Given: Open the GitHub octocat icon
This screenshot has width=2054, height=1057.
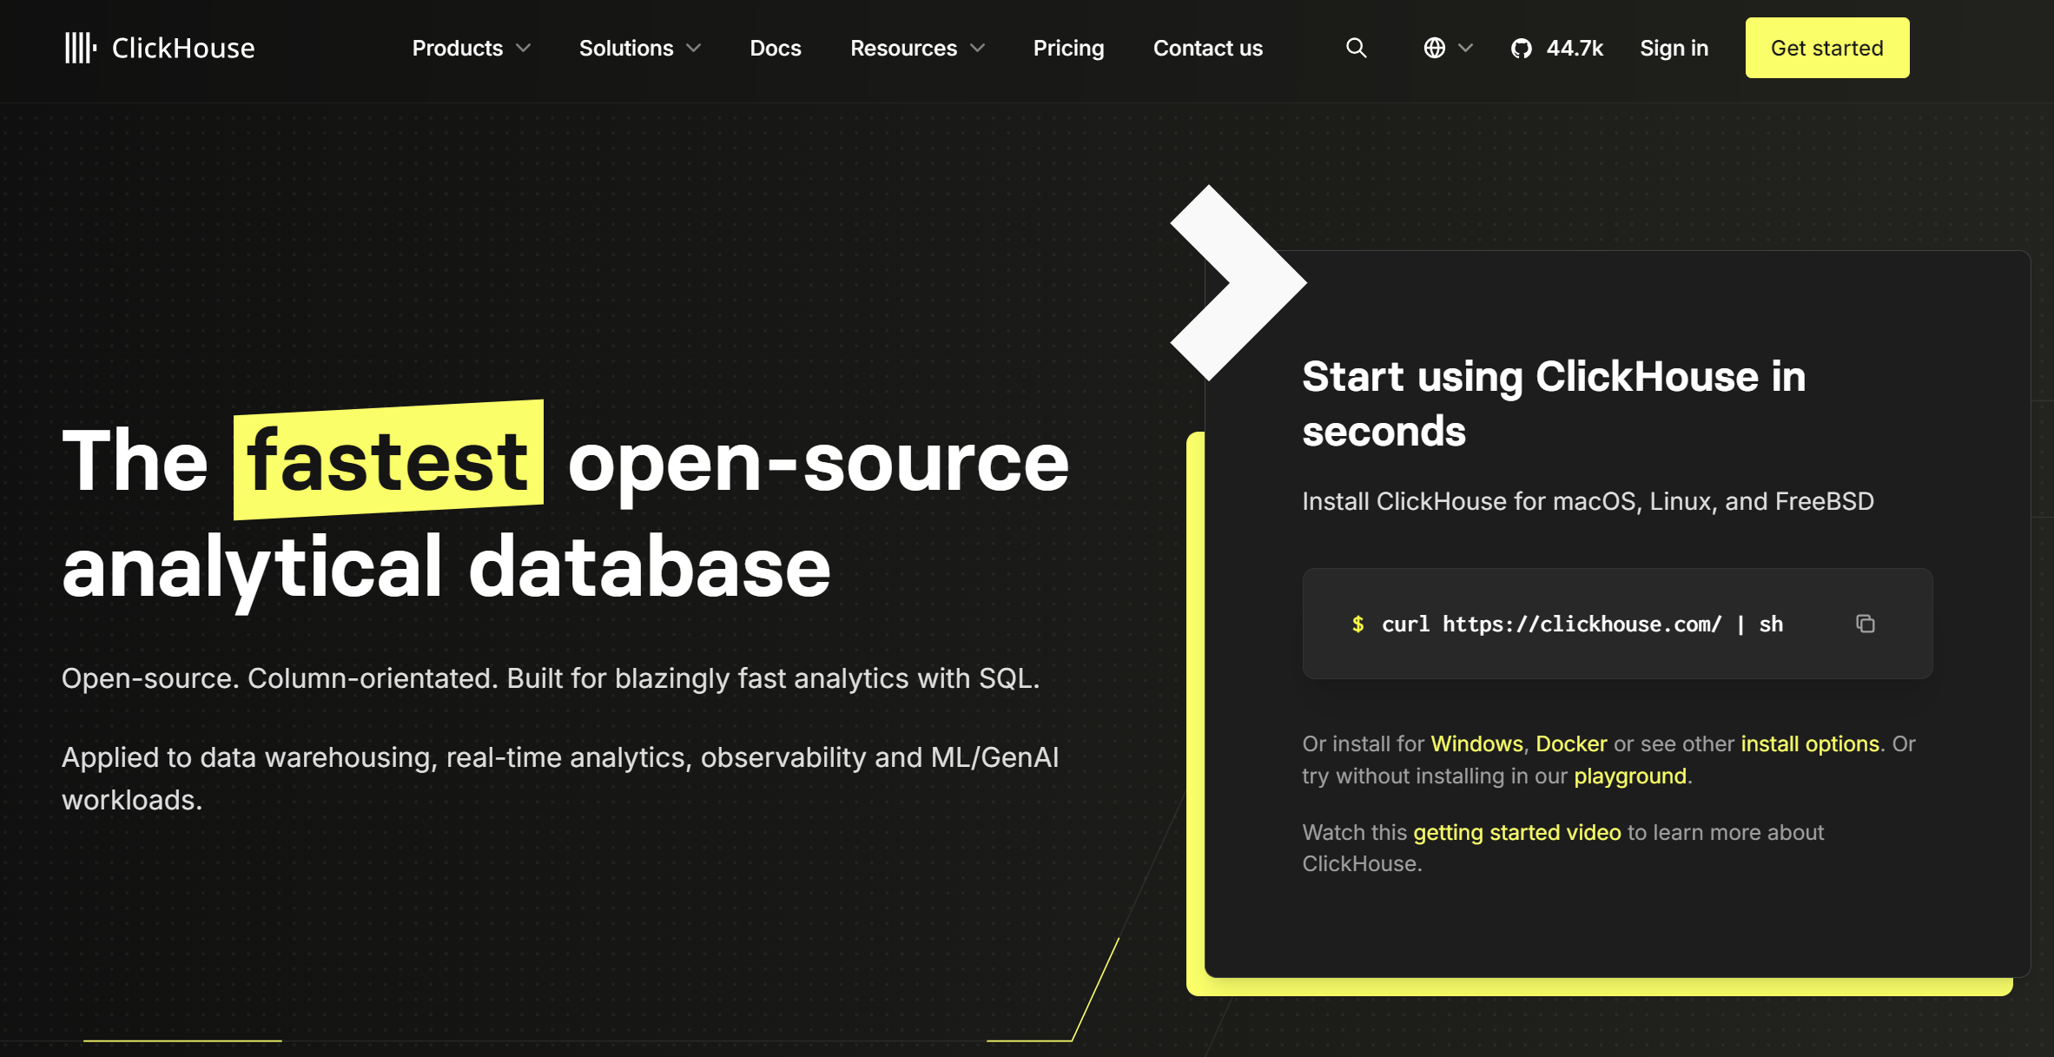Looking at the screenshot, I should coord(1522,48).
